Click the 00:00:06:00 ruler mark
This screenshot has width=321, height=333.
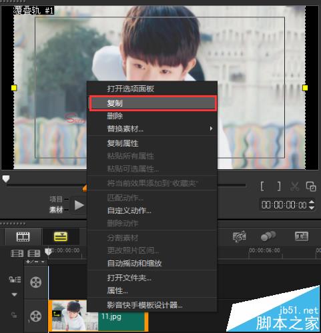264,250
